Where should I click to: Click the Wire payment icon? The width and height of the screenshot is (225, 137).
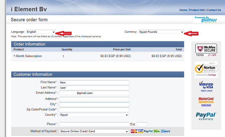pos(157,131)
